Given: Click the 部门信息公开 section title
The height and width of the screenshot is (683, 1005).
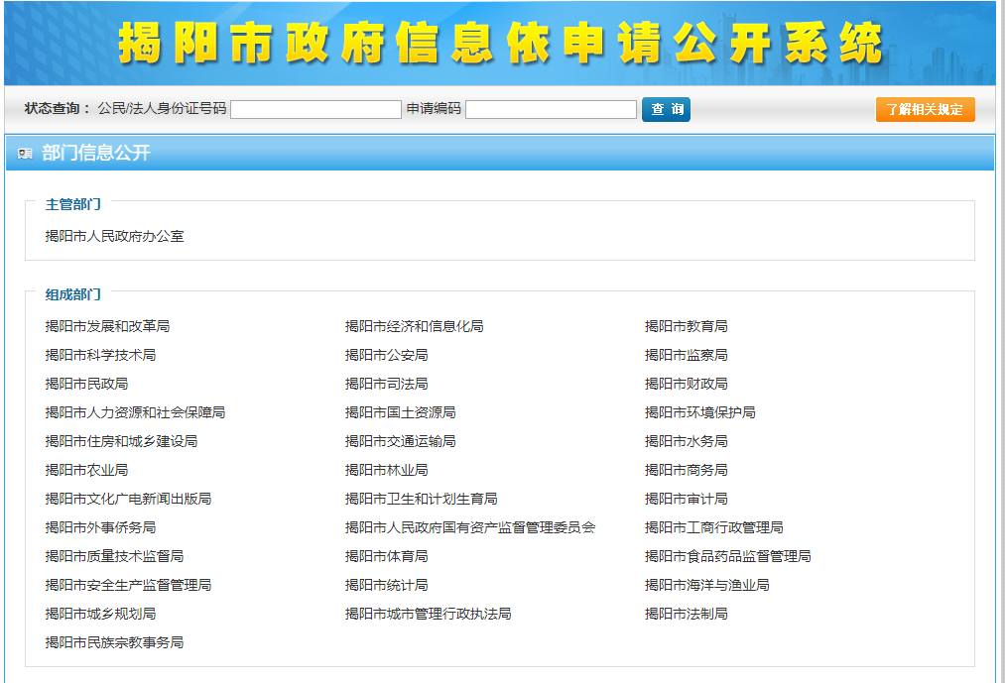Looking at the screenshot, I should pyautogui.click(x=96, y=153).
